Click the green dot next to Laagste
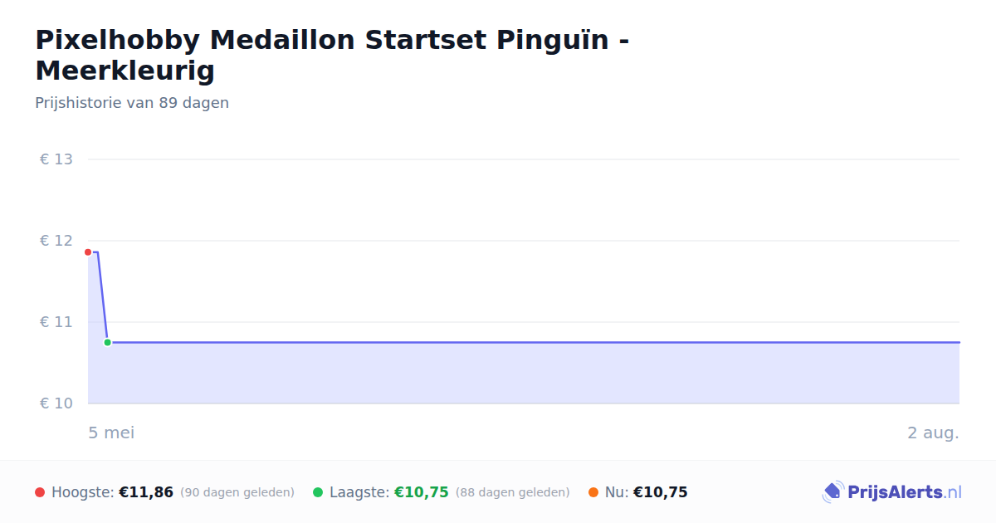This screenshot has width=996, height=523. click(x=318, y=492)
